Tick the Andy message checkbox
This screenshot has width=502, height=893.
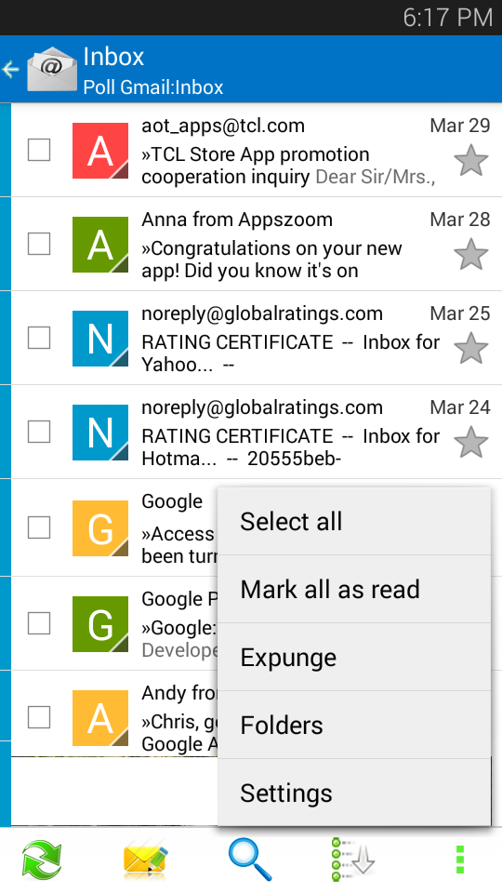point(39,717)
